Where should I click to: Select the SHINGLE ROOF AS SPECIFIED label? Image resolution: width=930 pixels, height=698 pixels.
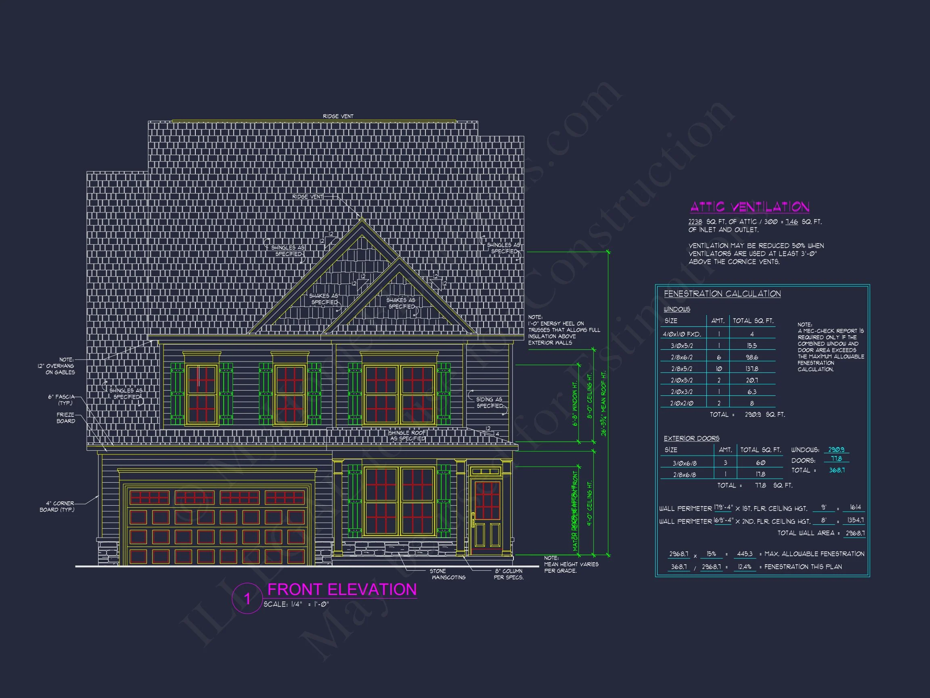(407, 435)
